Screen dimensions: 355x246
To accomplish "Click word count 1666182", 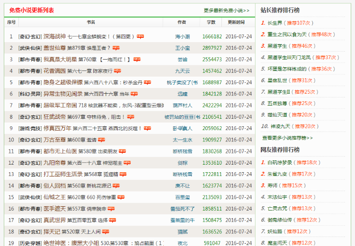I will coord(212,36).
